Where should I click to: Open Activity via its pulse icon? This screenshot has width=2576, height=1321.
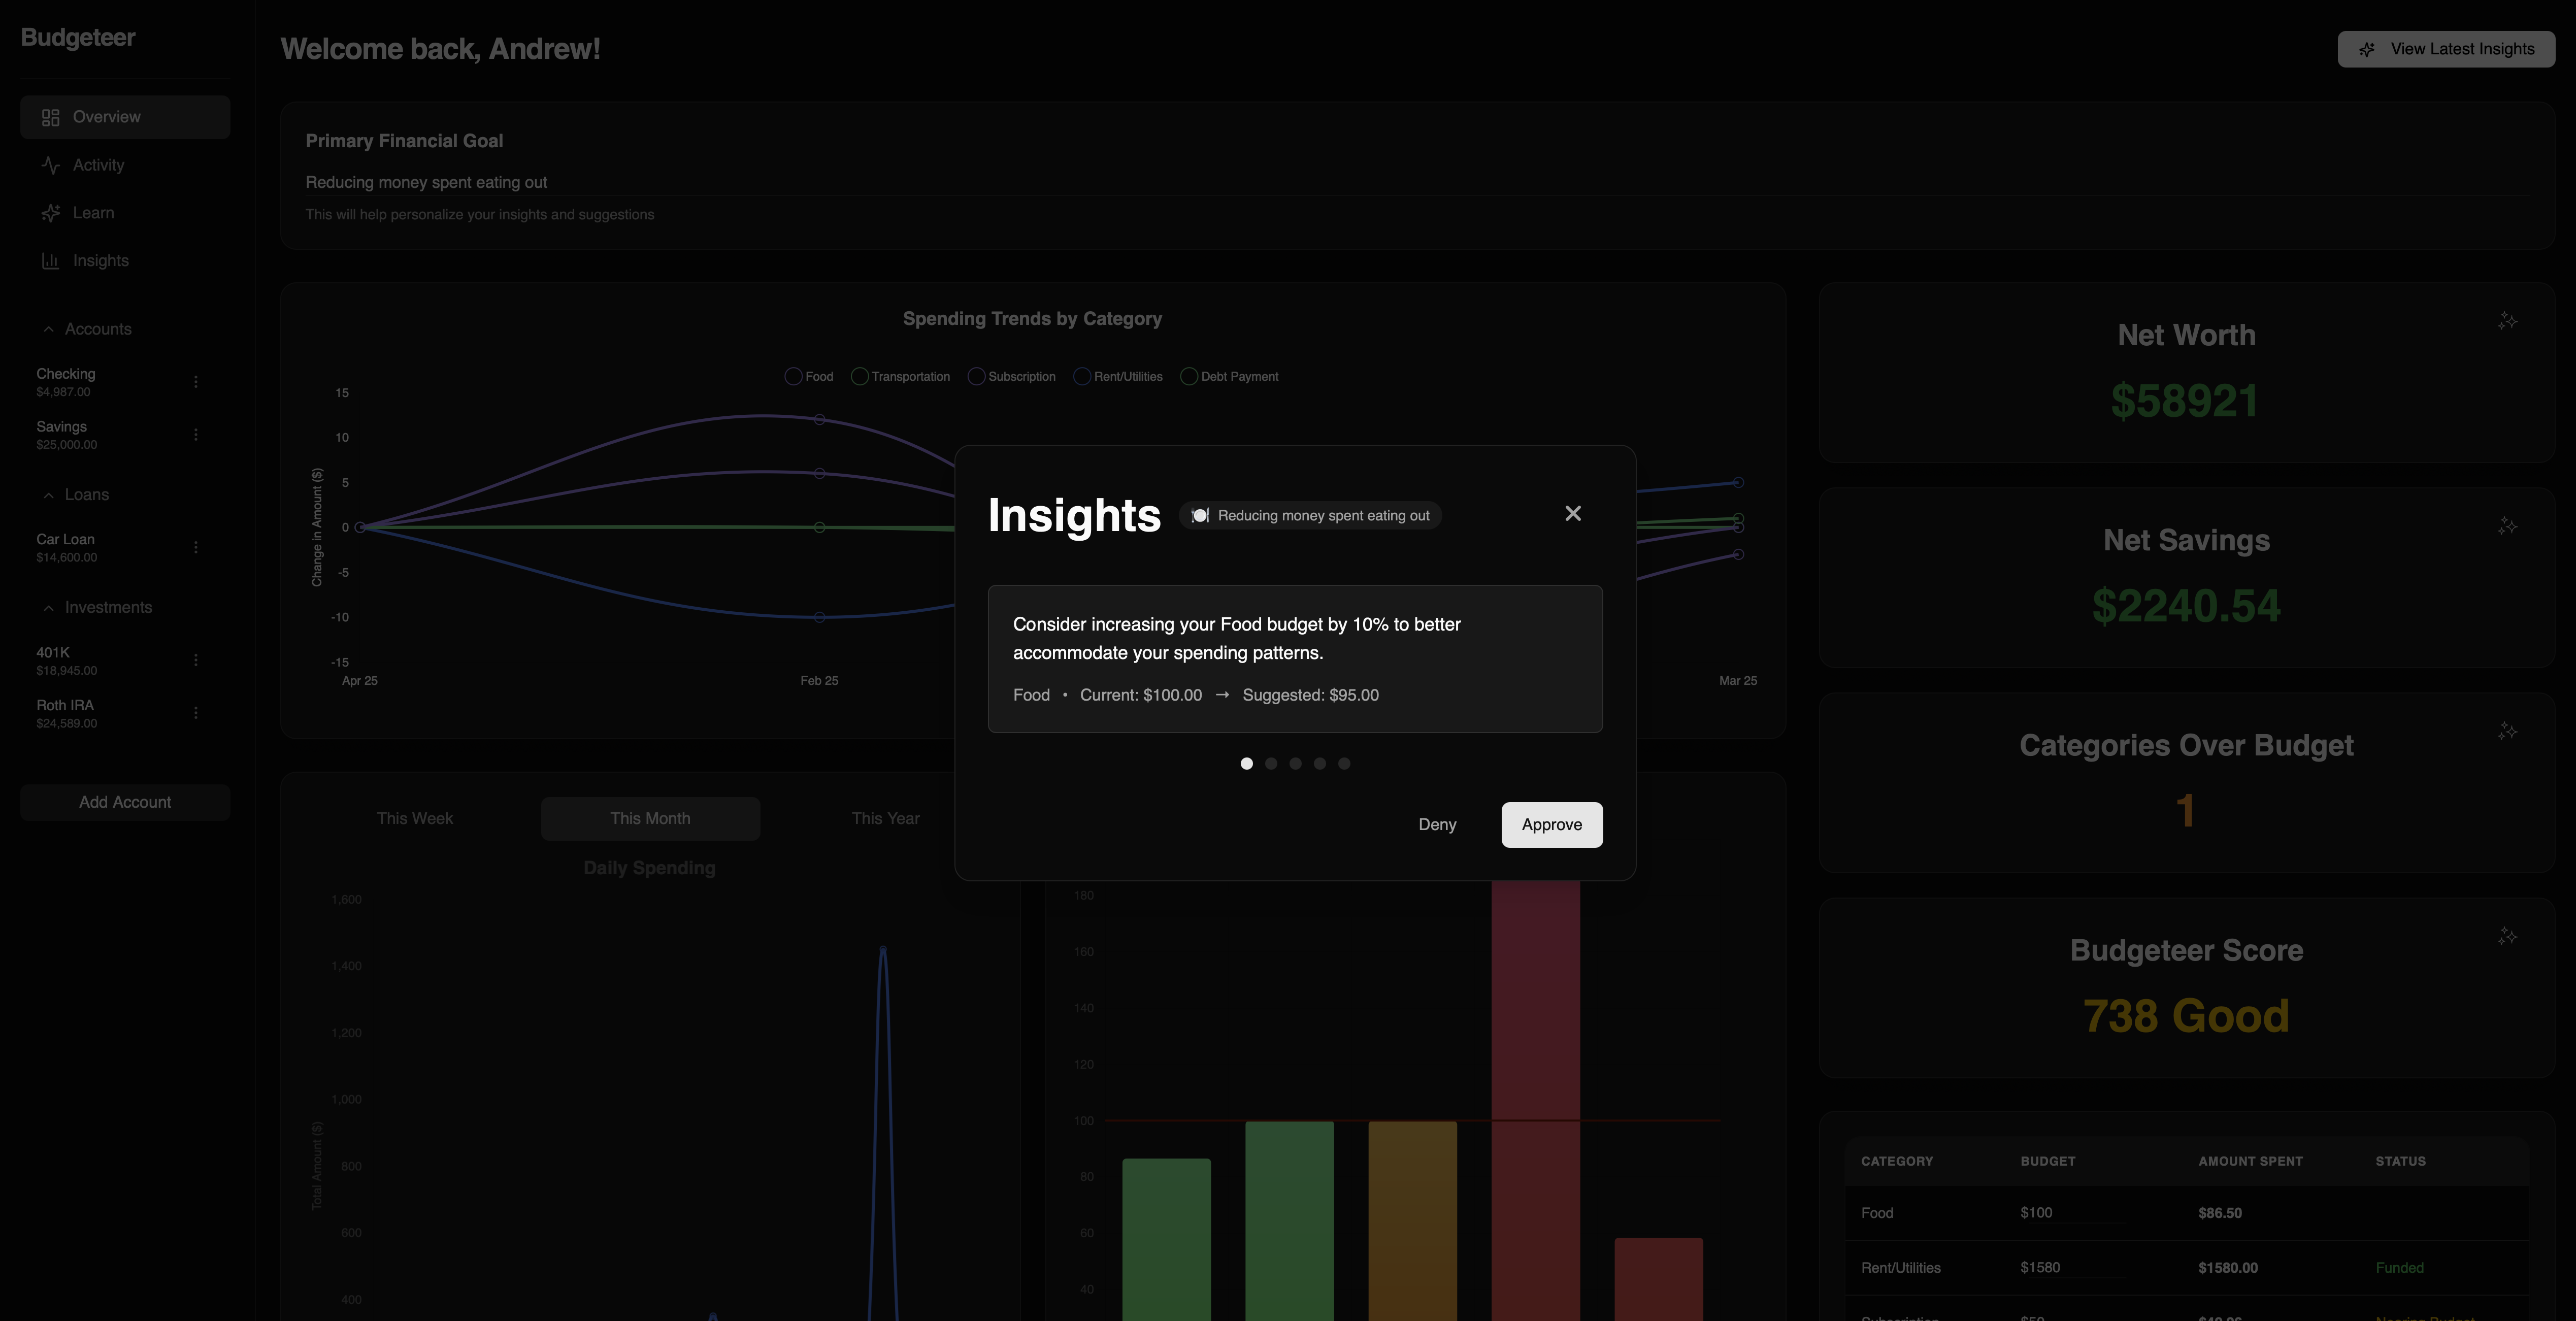point(51,165)
